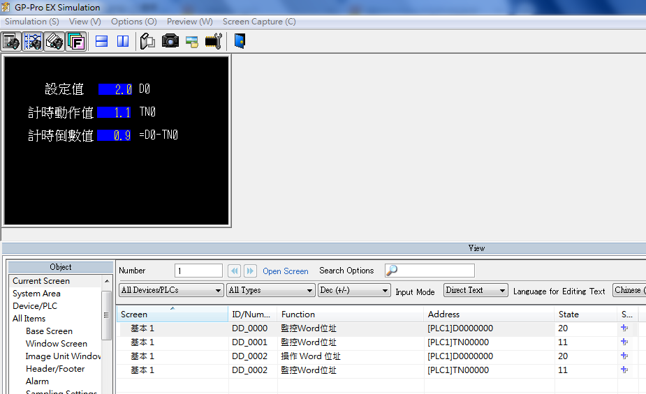Click the Open Screen link
The height and width of the screenshot is (394, 646).
click(285, 271)
